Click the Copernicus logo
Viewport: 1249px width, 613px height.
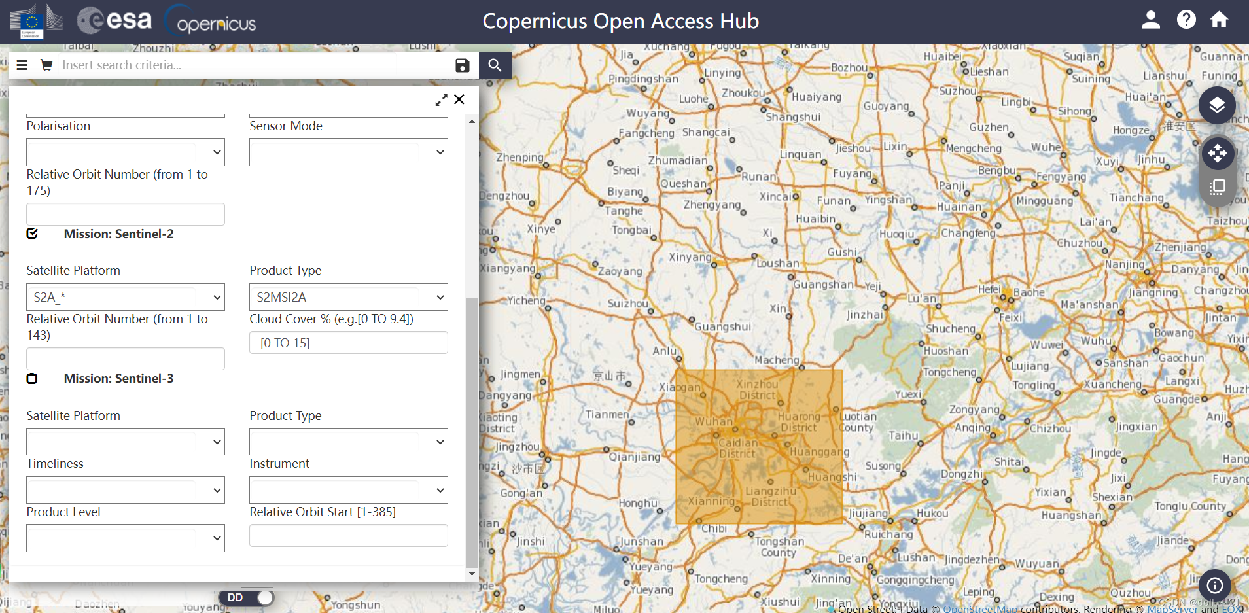210,20
